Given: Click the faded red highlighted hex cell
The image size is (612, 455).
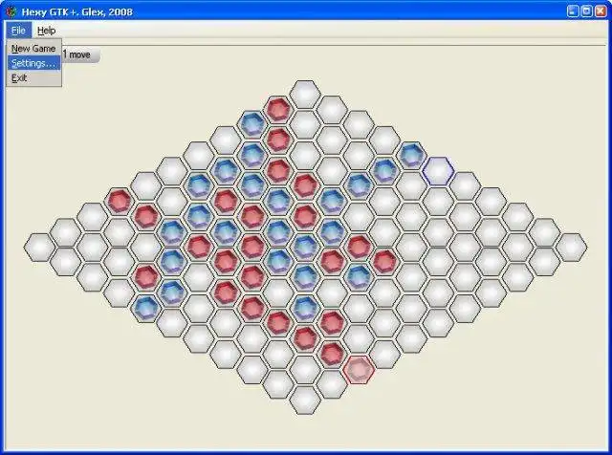Looking at the screenshot, I should (x=359, y=370).
